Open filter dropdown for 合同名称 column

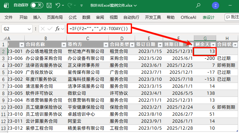point(64,45)
